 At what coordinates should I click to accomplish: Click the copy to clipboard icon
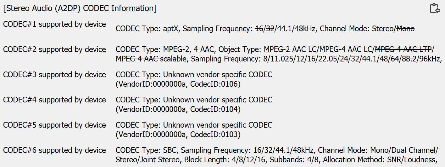[435, 8]
